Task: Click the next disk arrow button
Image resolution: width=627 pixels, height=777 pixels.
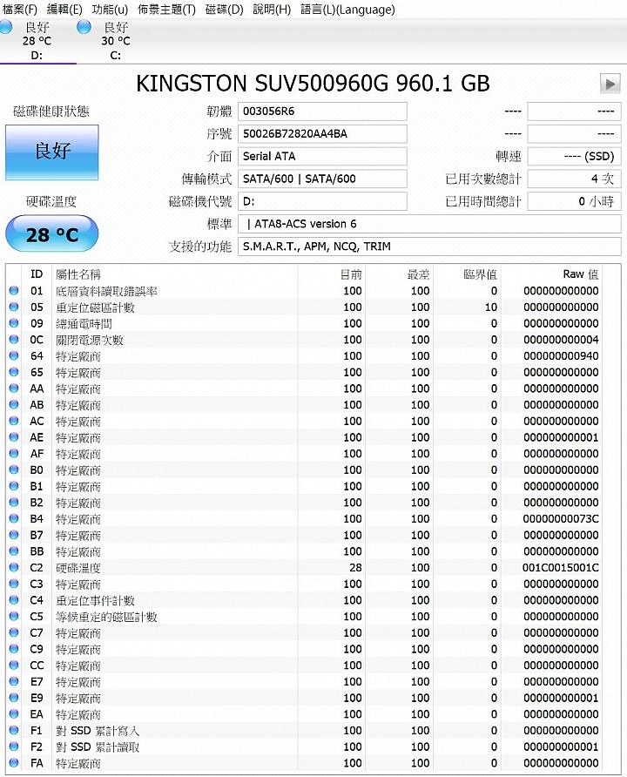Action: [610, 84]
